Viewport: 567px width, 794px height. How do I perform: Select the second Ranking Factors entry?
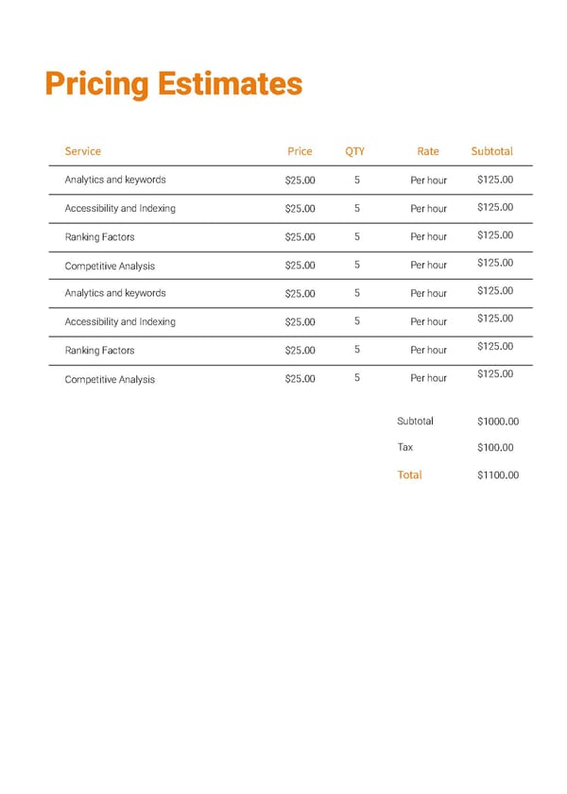tap(99, 351)
